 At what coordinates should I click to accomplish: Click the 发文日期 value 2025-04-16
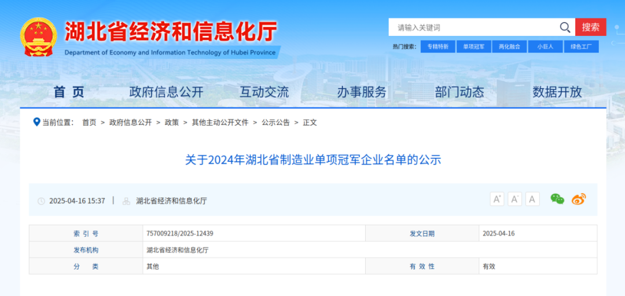[499, 234]
